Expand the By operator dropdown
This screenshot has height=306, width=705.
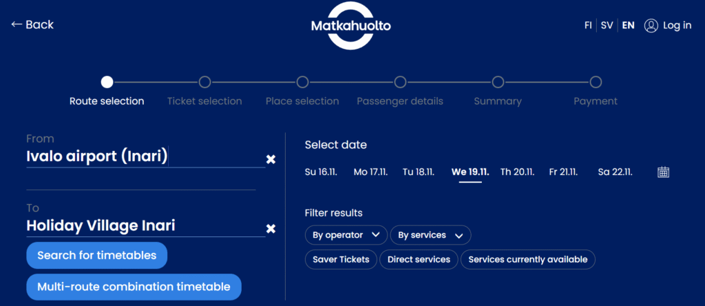(346, 235)
